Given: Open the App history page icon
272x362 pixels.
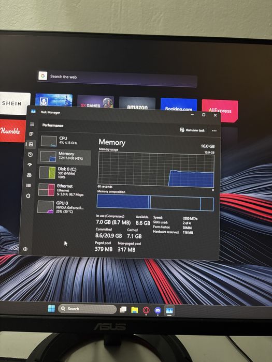Looking at the screenshot, I should coord(30,155).
